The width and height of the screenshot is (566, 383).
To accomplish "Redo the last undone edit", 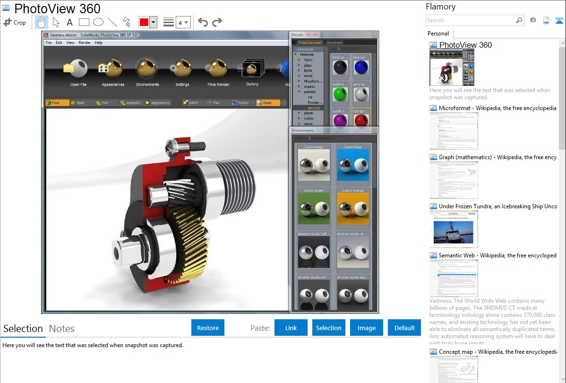I will 217,22.
